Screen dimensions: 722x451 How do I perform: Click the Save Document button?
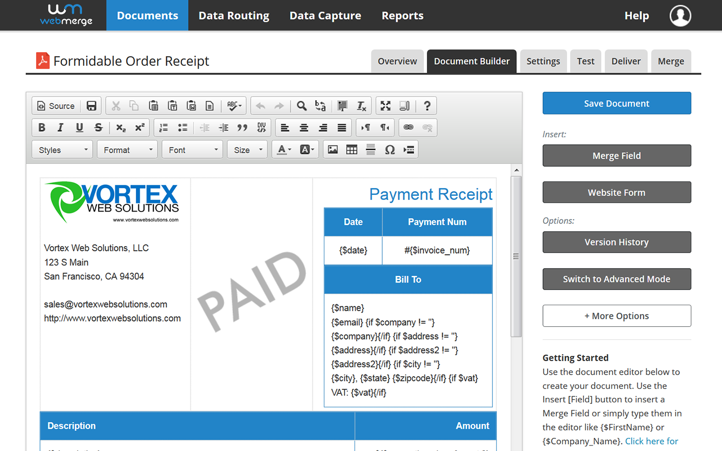tap(617, 103)
